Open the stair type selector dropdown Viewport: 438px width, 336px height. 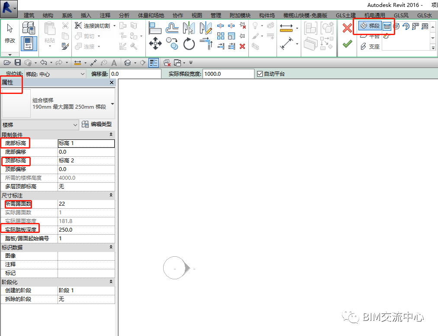tap(113, 104)
